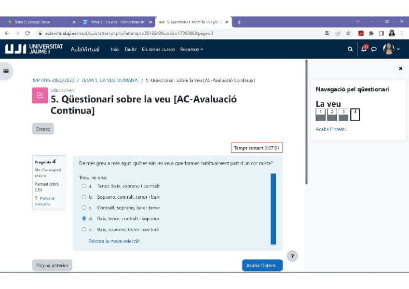This screenshot has width=409, height=289.
Task: Click the forward navigation arrow
Action: (17, 33)
